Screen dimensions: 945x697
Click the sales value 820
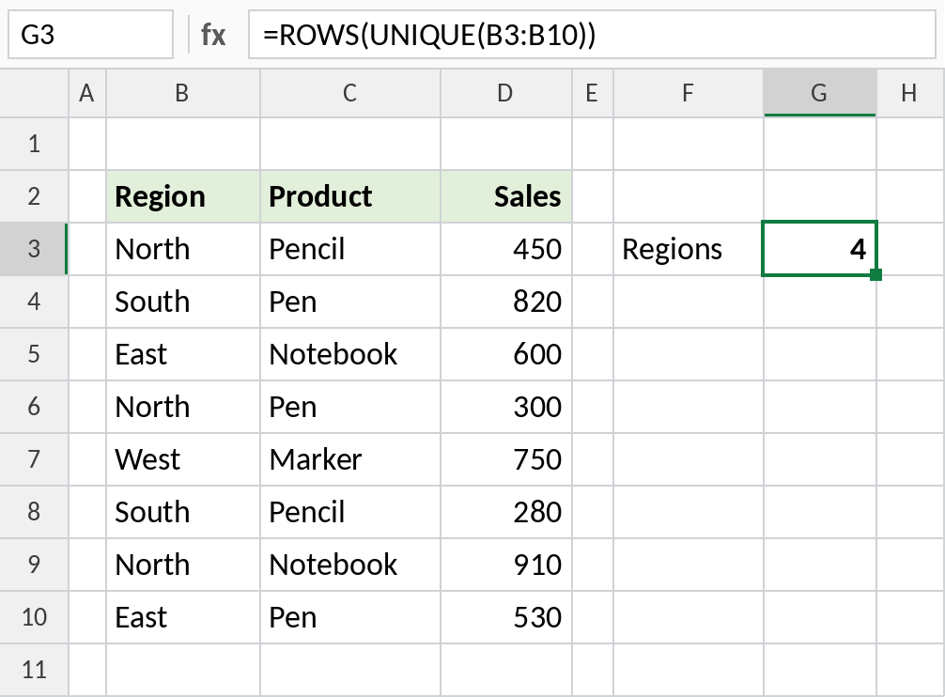coord(506,302)
